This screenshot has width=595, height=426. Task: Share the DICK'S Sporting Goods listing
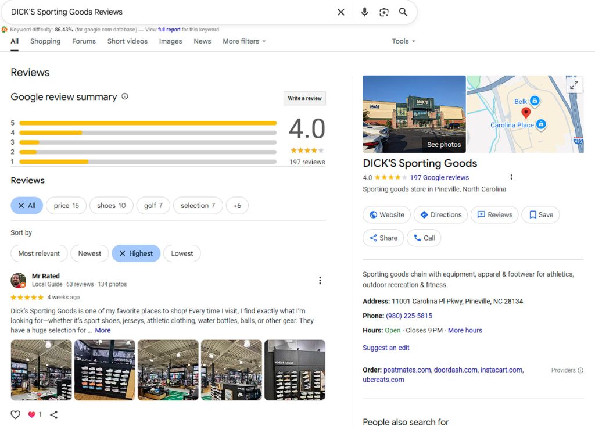pos(383,238)
